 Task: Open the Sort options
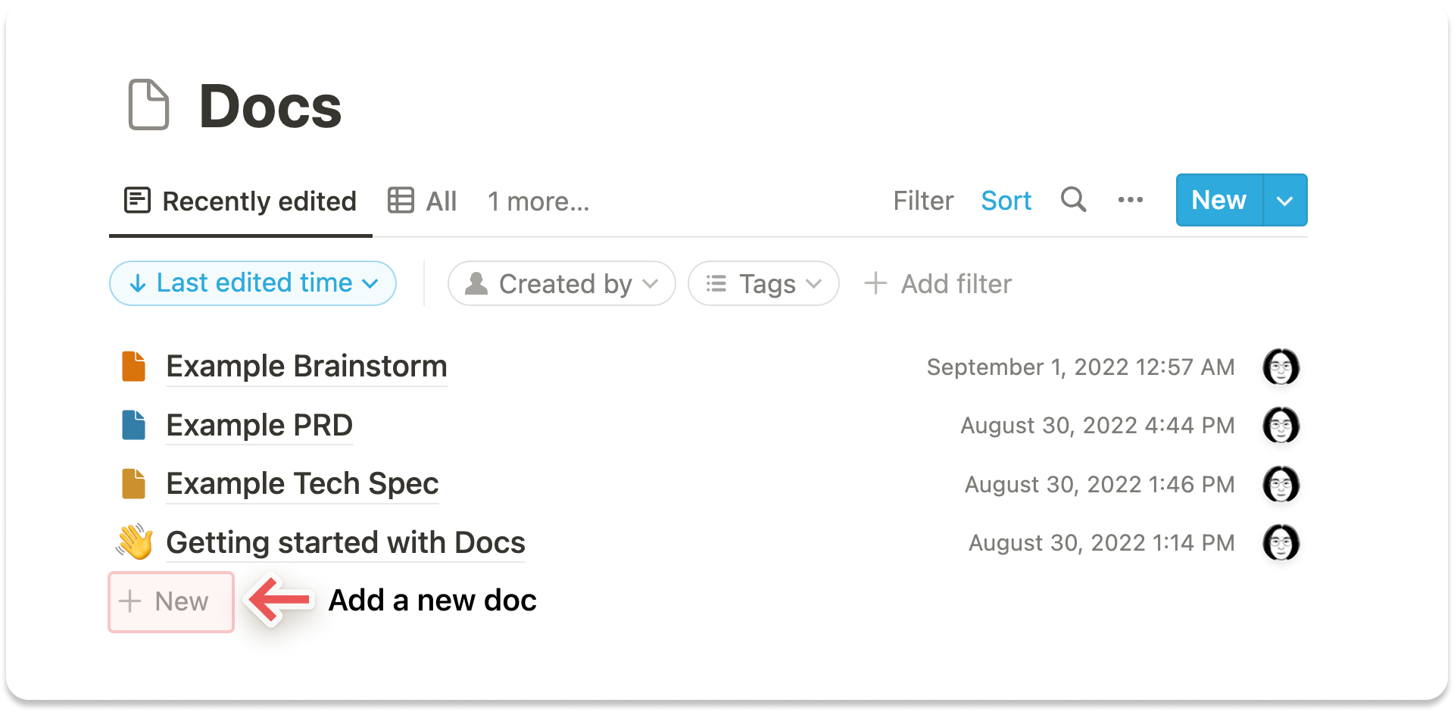pyautogui.click(x=1006, y=201)
